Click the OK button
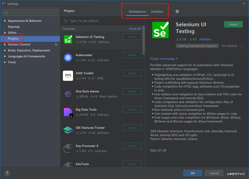The image size is (249, 179). click(x=193, y=173)
